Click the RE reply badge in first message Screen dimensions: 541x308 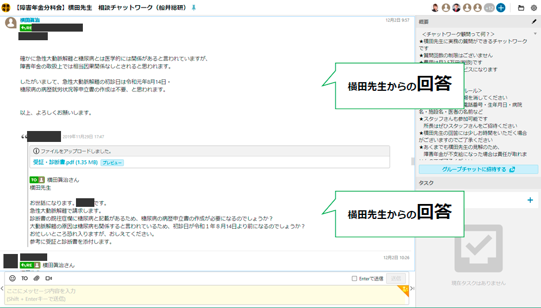(x=26, y=28)
